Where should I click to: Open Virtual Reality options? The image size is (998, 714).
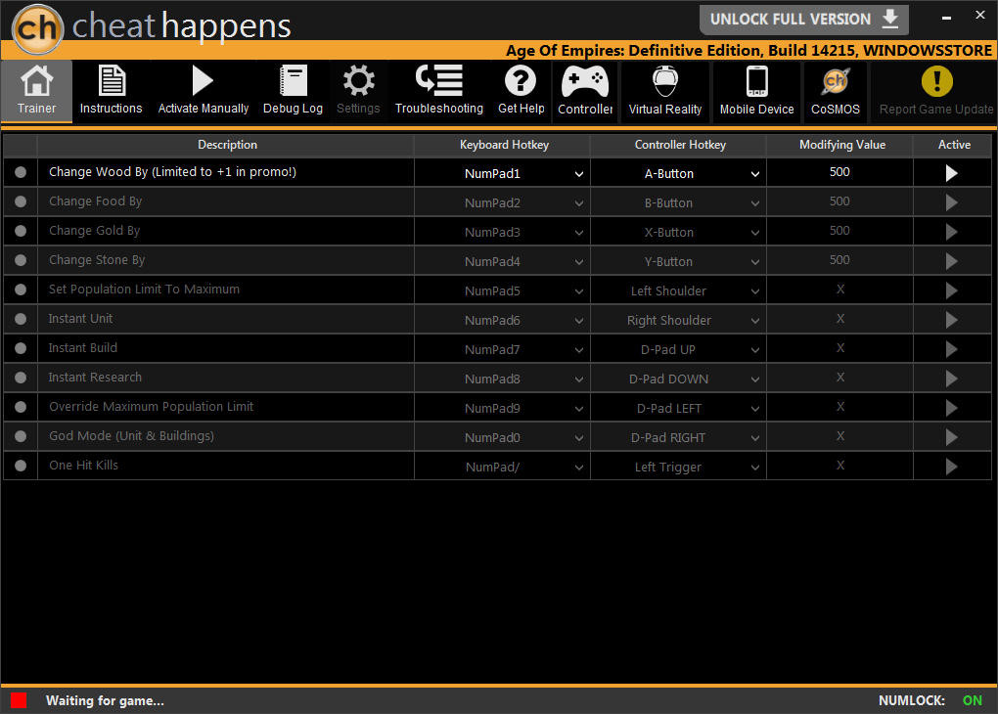[665, 90]
